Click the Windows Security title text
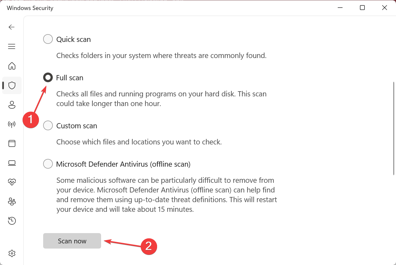Viewport: 396px width, 265px height. pyautogui.click(x=30, y=8)
